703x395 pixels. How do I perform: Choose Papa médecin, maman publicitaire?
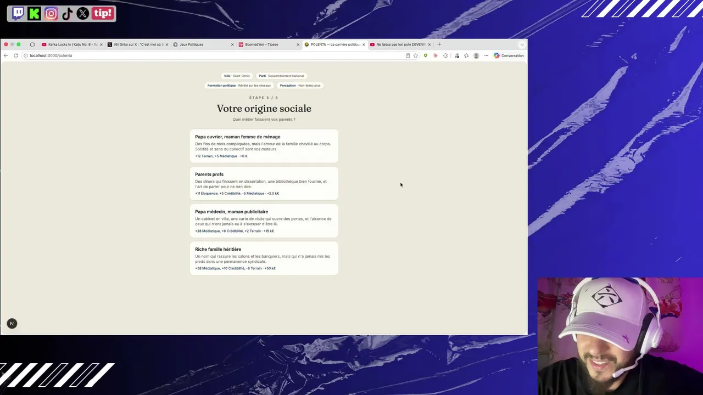(x=264, y=221)
